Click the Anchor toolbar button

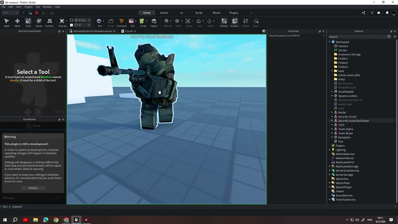(x=211, y=22)
